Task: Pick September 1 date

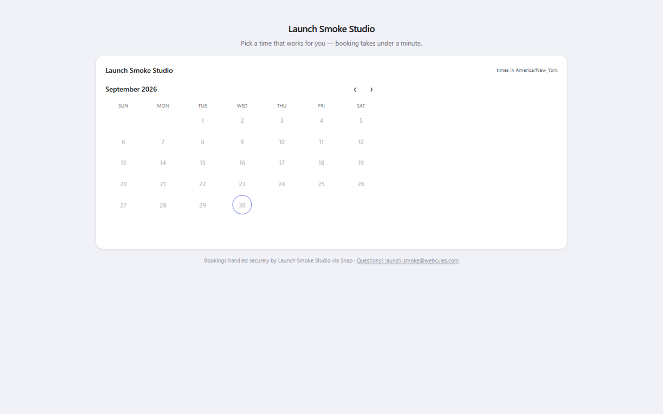Action: tap(203, 121)
